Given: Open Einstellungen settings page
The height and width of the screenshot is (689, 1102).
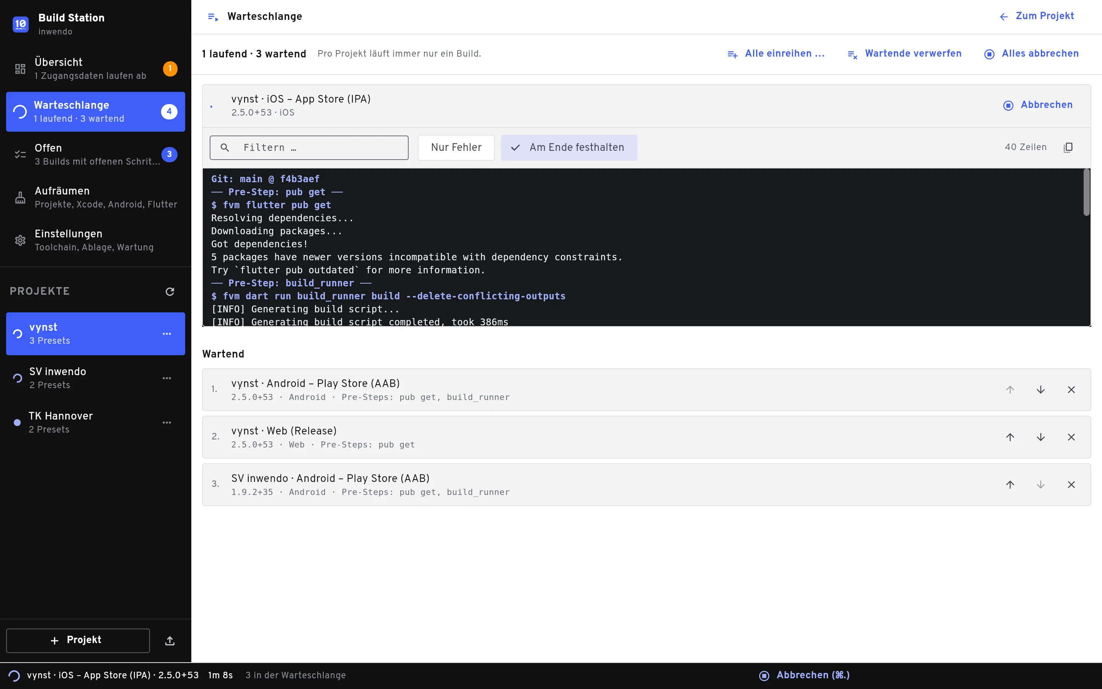Looking at the screenshot, I should click(96, 240).
